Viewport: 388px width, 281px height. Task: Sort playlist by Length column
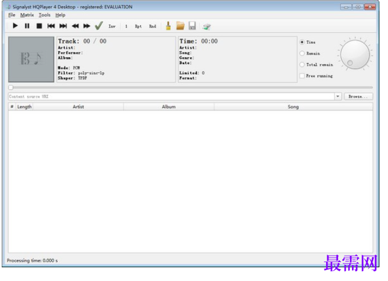tap(24, 106)
